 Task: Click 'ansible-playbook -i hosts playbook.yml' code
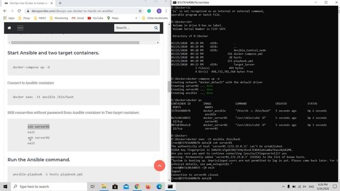point(48,175)
